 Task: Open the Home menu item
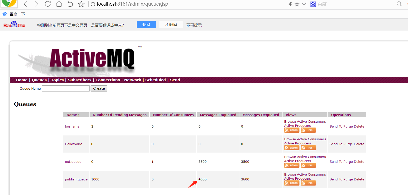tap(22, 80)
